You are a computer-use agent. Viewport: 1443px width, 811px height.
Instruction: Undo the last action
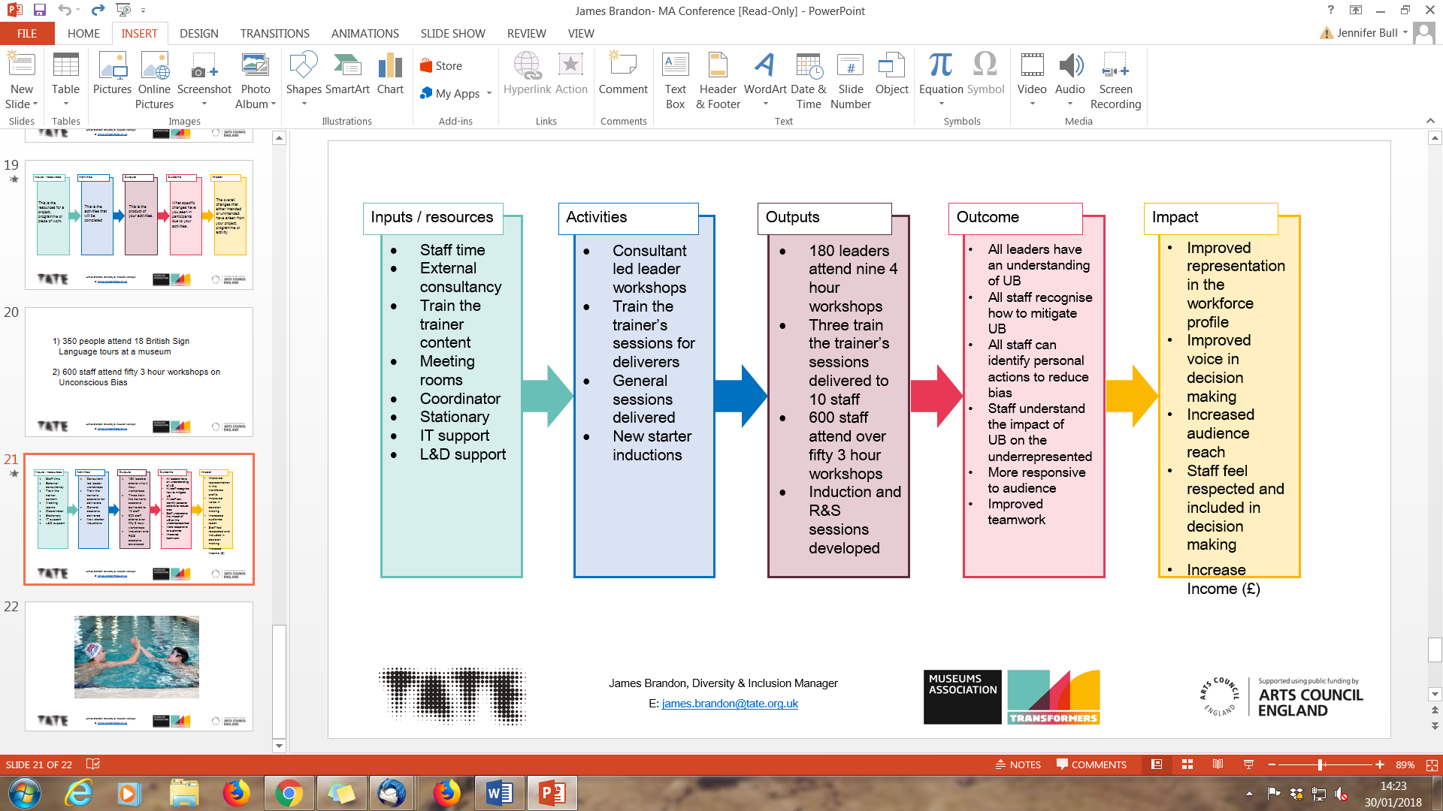pyautogui.click(x=65, y=11)
